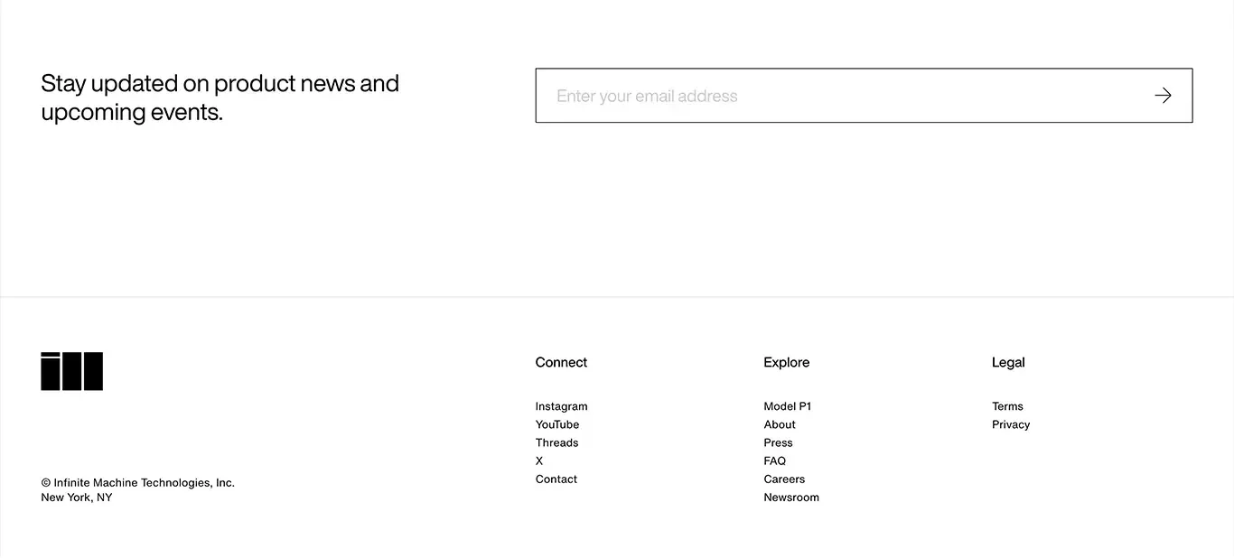Go to the Contact page

point(556,479)
